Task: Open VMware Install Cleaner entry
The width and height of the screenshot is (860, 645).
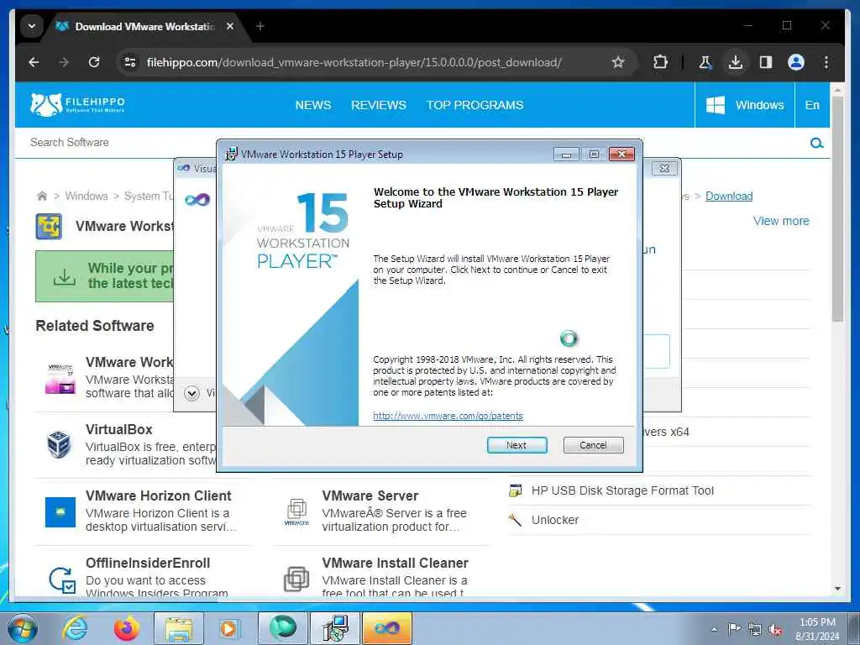Action: 395,563
